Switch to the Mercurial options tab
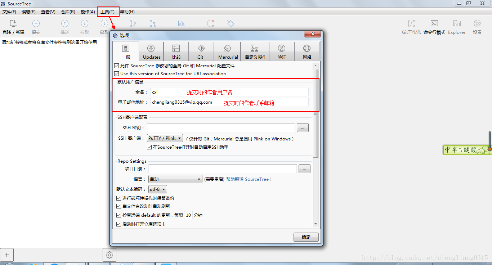The image size is (492, 265). (228, 51)
